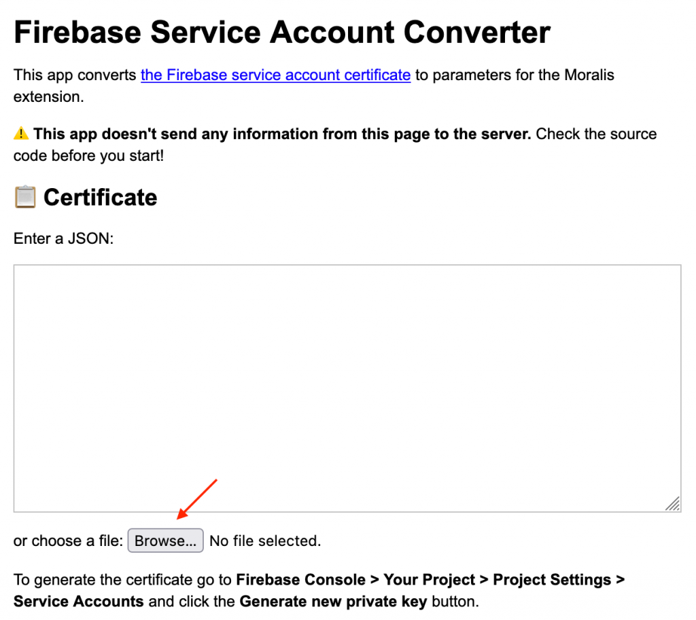Image resolution: width=696 pixels, height=620 pixels.
Task: Click the "Certificate" section heading
Action: point(100,198)
